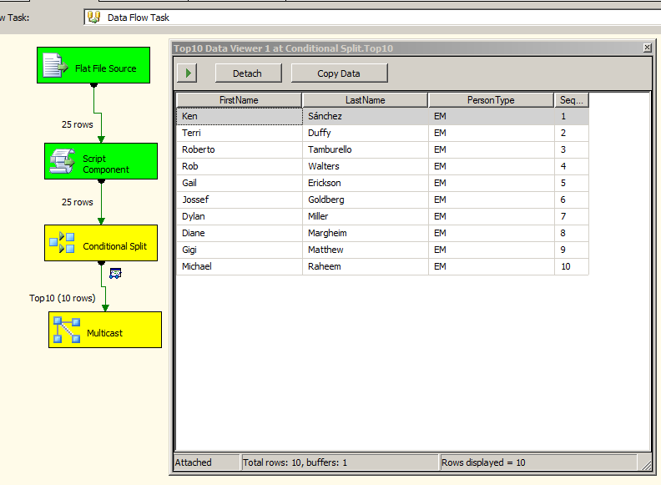Image resolution: width=661 pixels, height=485 pixels.
Task: Select the Ken cell
Action: (239, 116)
